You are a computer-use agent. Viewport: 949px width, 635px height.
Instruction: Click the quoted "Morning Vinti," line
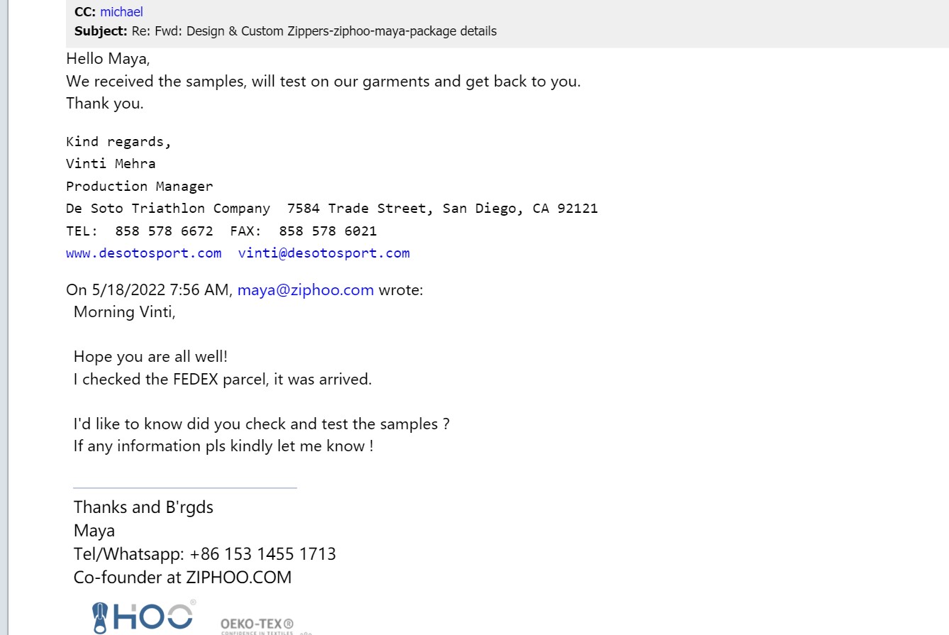124,312
